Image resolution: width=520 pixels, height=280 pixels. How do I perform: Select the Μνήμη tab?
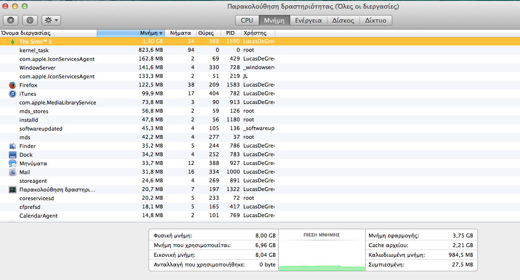click(274, 20)
